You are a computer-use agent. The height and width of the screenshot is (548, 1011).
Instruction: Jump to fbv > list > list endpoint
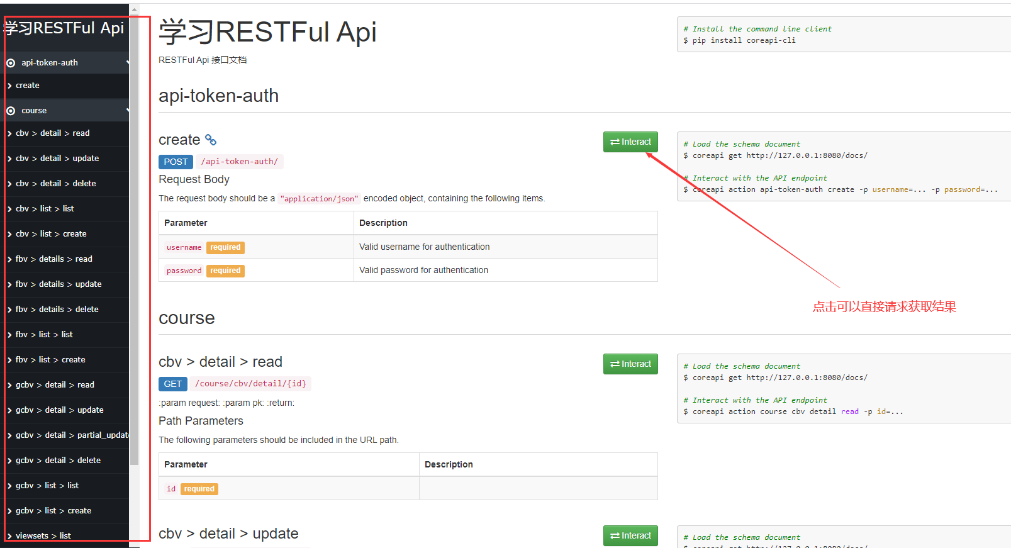pos(44,335)
